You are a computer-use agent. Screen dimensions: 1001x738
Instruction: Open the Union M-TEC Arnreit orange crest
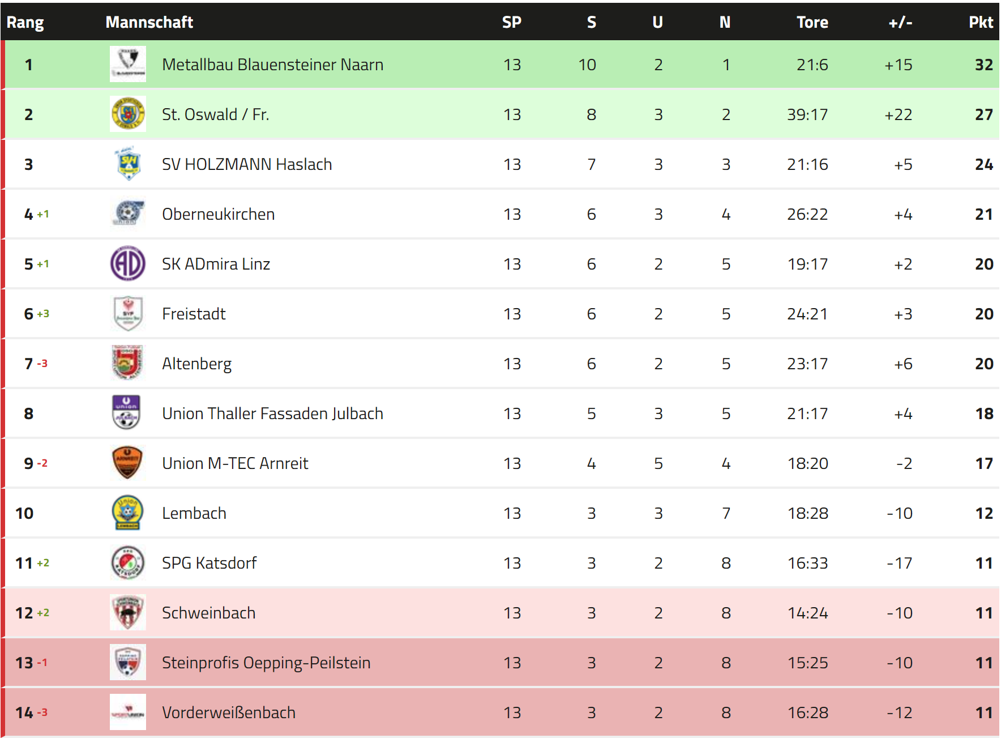(x=128, y=463)
